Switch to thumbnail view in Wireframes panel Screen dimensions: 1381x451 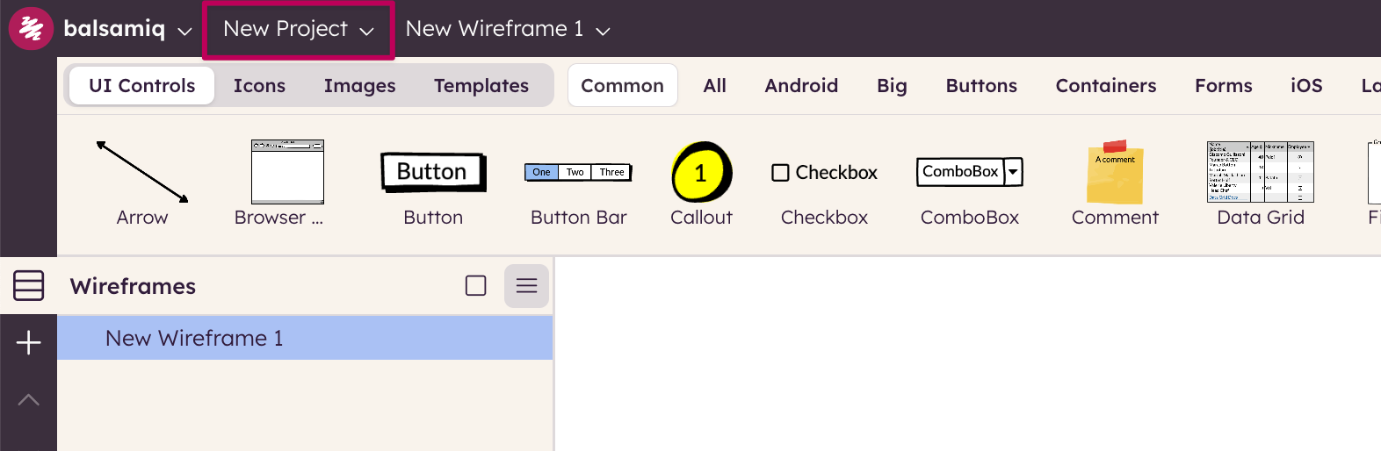(475, 286)
